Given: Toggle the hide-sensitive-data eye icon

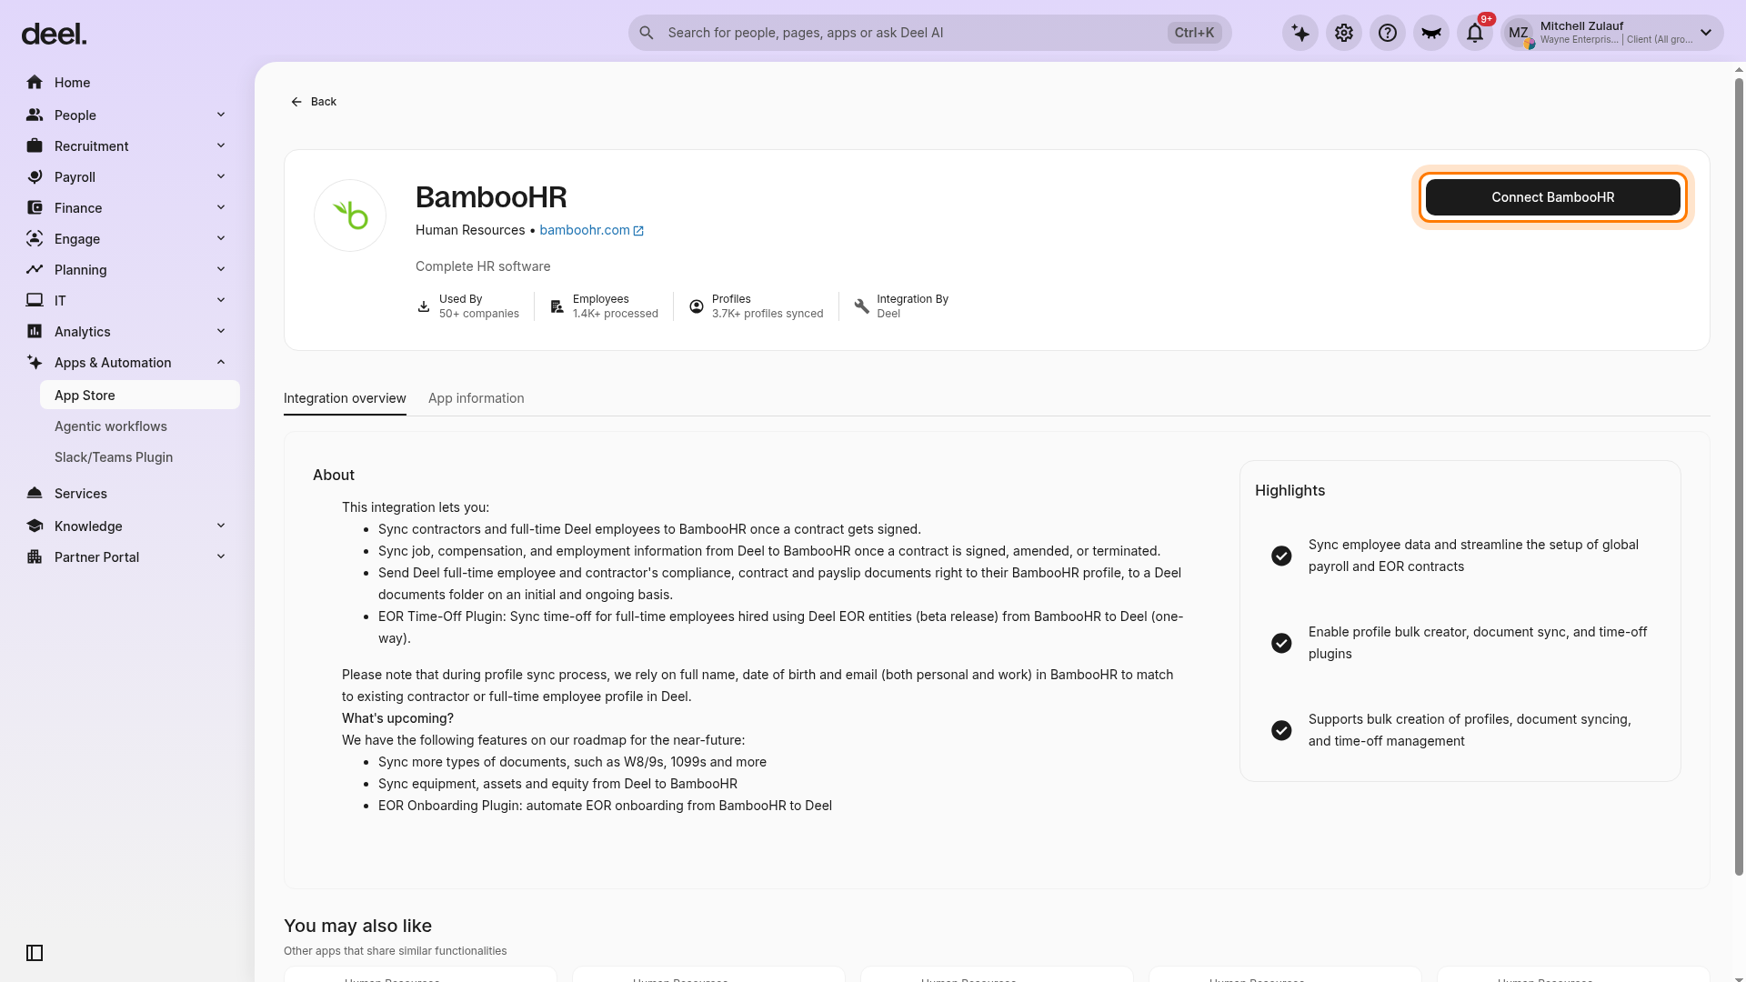Looking at the screenshot, I should (1431, 34).
